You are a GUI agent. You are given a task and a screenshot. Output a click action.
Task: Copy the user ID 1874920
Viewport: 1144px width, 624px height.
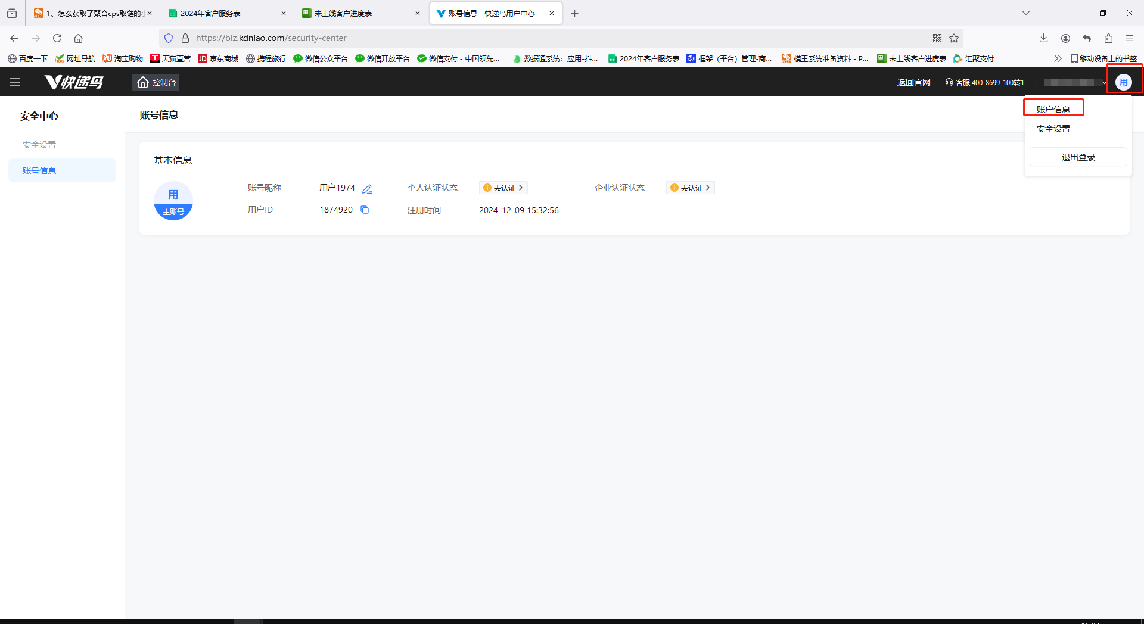pyautogui.click(x=365, y=210)
